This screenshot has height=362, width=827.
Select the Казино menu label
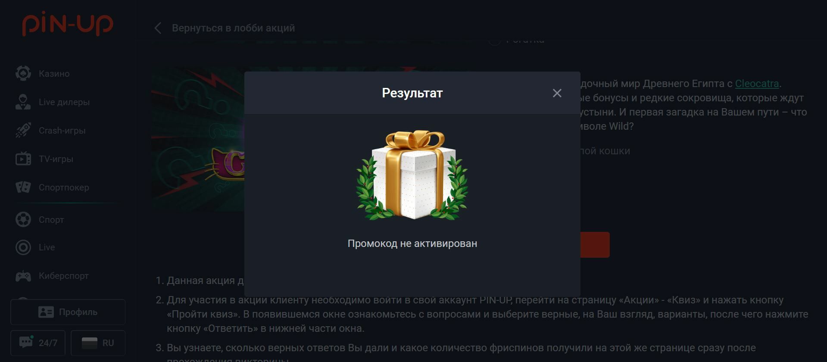[x=54, y=74]
